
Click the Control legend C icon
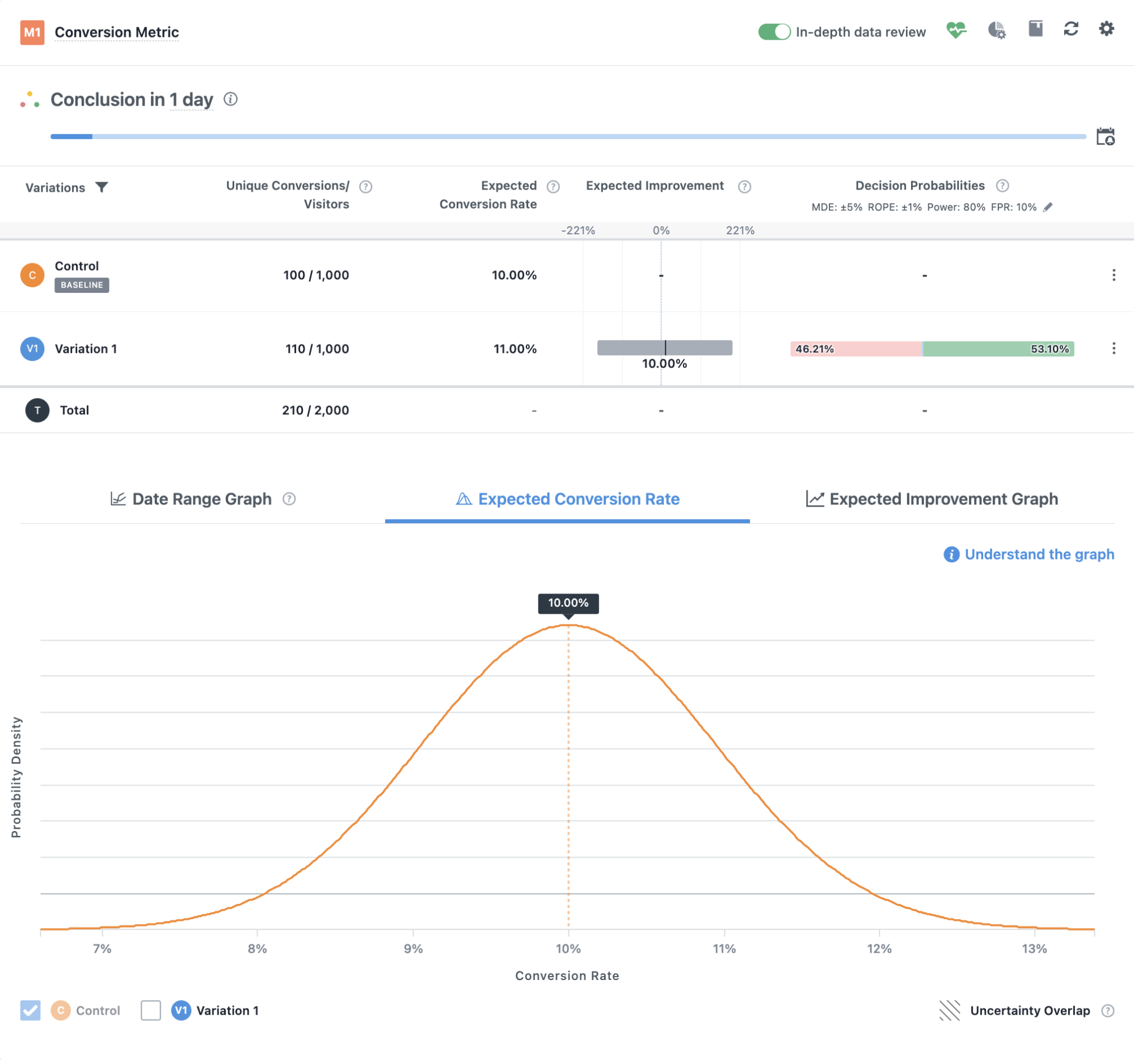coord(61,1011)
